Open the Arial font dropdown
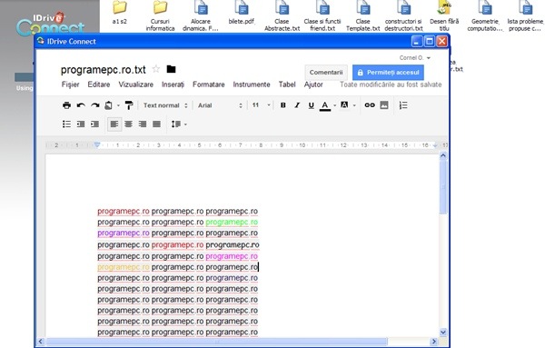 click(x=220, y=105)
